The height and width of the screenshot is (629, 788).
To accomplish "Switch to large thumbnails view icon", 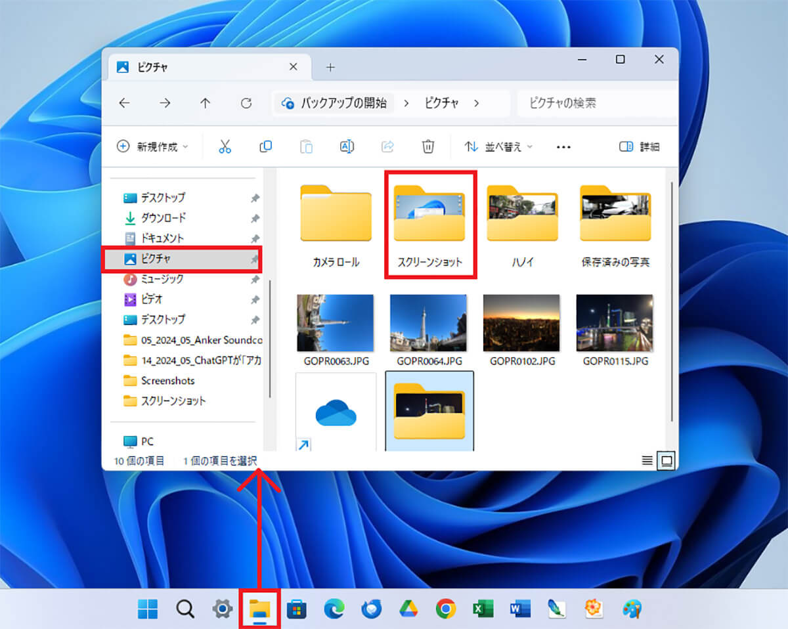I will [x=667, y=461].
